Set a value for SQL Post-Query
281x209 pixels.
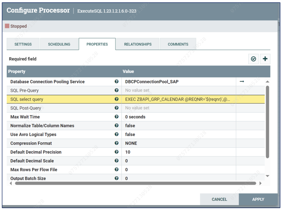tap(179, 108)
